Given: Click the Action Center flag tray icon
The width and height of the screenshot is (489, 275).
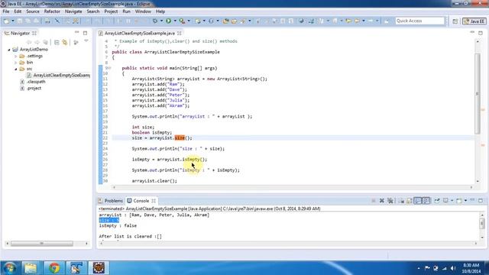Looking at the screenshot, I should point(427,268).
